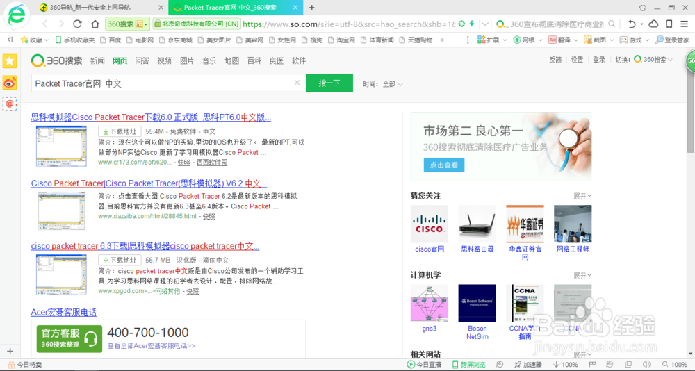Image resolution: width=695 pixels, height=371 pixels.
Task: Click the browser back arrow
Action: (x=44, y=24)
